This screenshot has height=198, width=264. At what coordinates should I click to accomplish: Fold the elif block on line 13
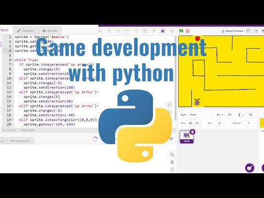pyautogui.click(x=13, y=92)
